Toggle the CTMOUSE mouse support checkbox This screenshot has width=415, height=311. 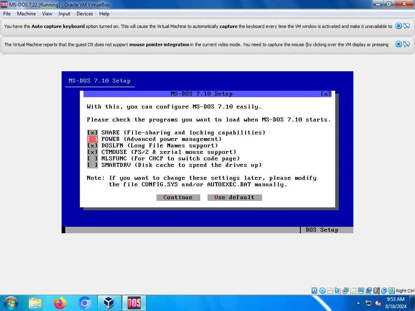(92, 152)
